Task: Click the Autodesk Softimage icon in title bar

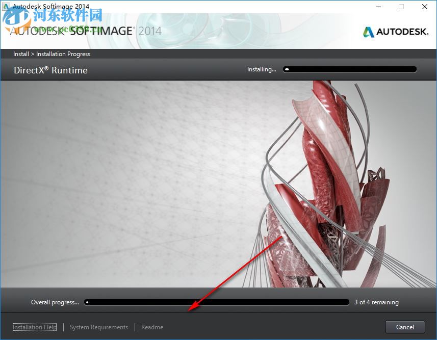Action: [x=5, y=7]
